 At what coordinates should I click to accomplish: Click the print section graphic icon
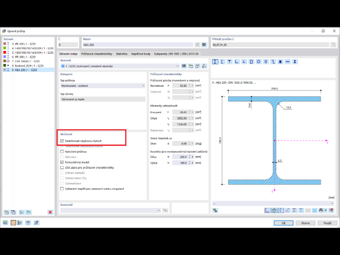point(321,210)
